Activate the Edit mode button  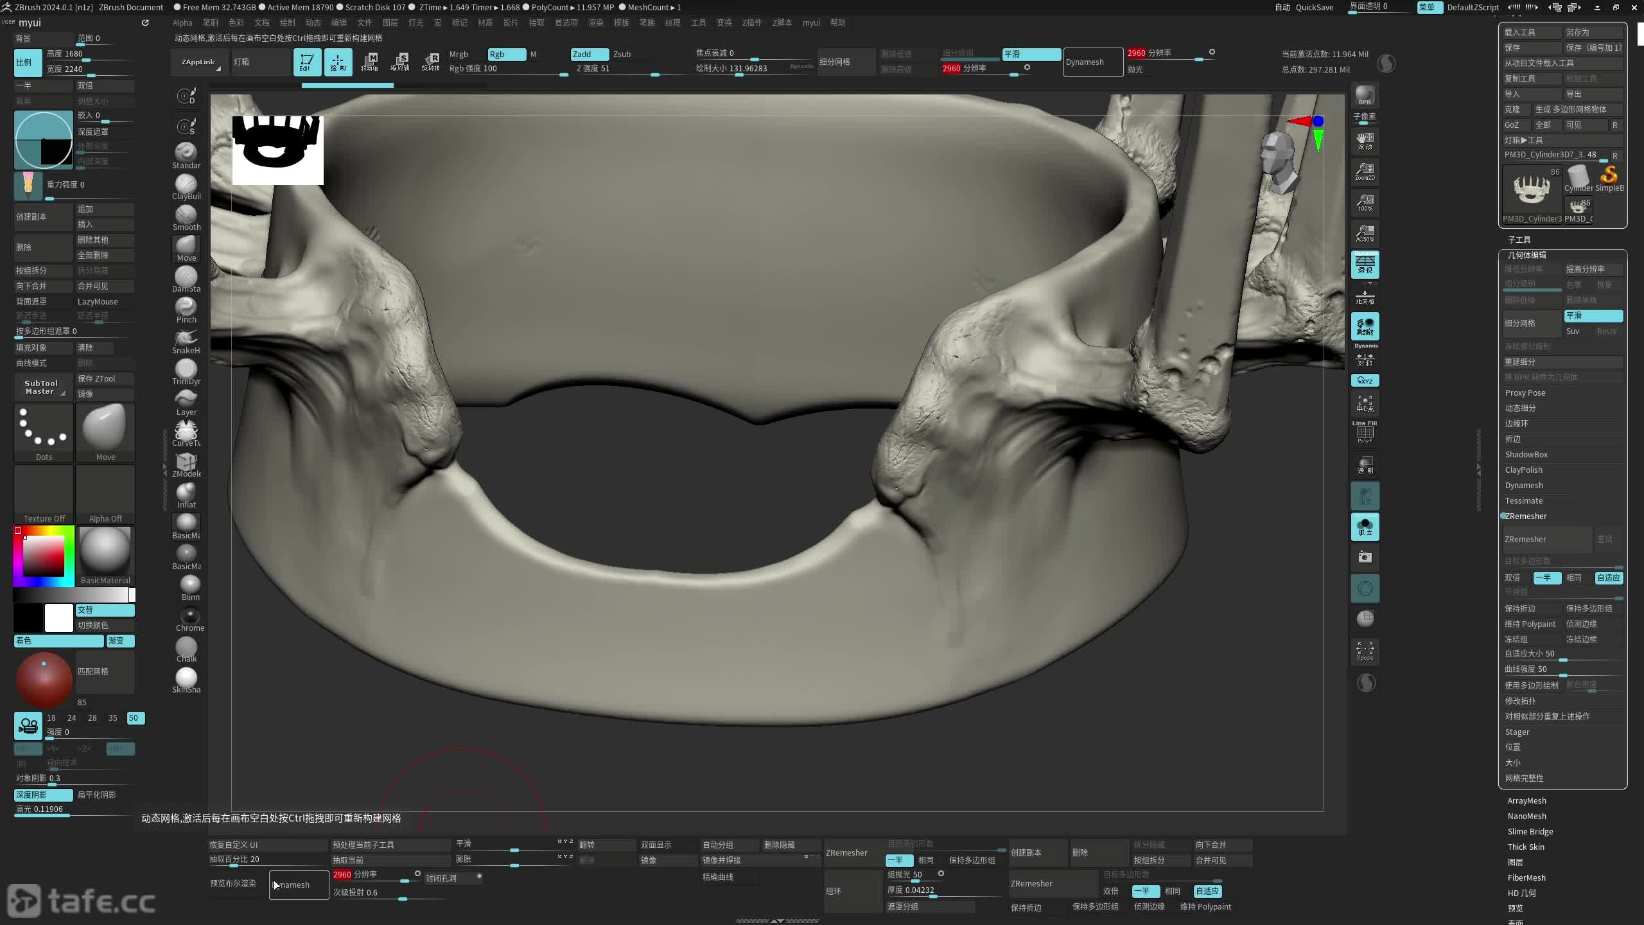click(307, 62)
